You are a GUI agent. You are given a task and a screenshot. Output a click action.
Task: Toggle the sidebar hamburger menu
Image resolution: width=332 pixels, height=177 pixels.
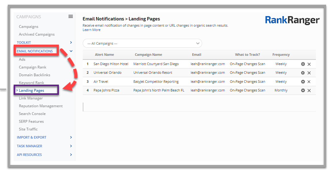click(71, 17)
